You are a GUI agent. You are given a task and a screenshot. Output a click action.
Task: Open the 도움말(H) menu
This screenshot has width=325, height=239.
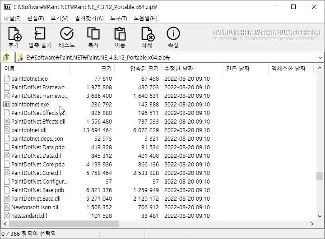145,18
